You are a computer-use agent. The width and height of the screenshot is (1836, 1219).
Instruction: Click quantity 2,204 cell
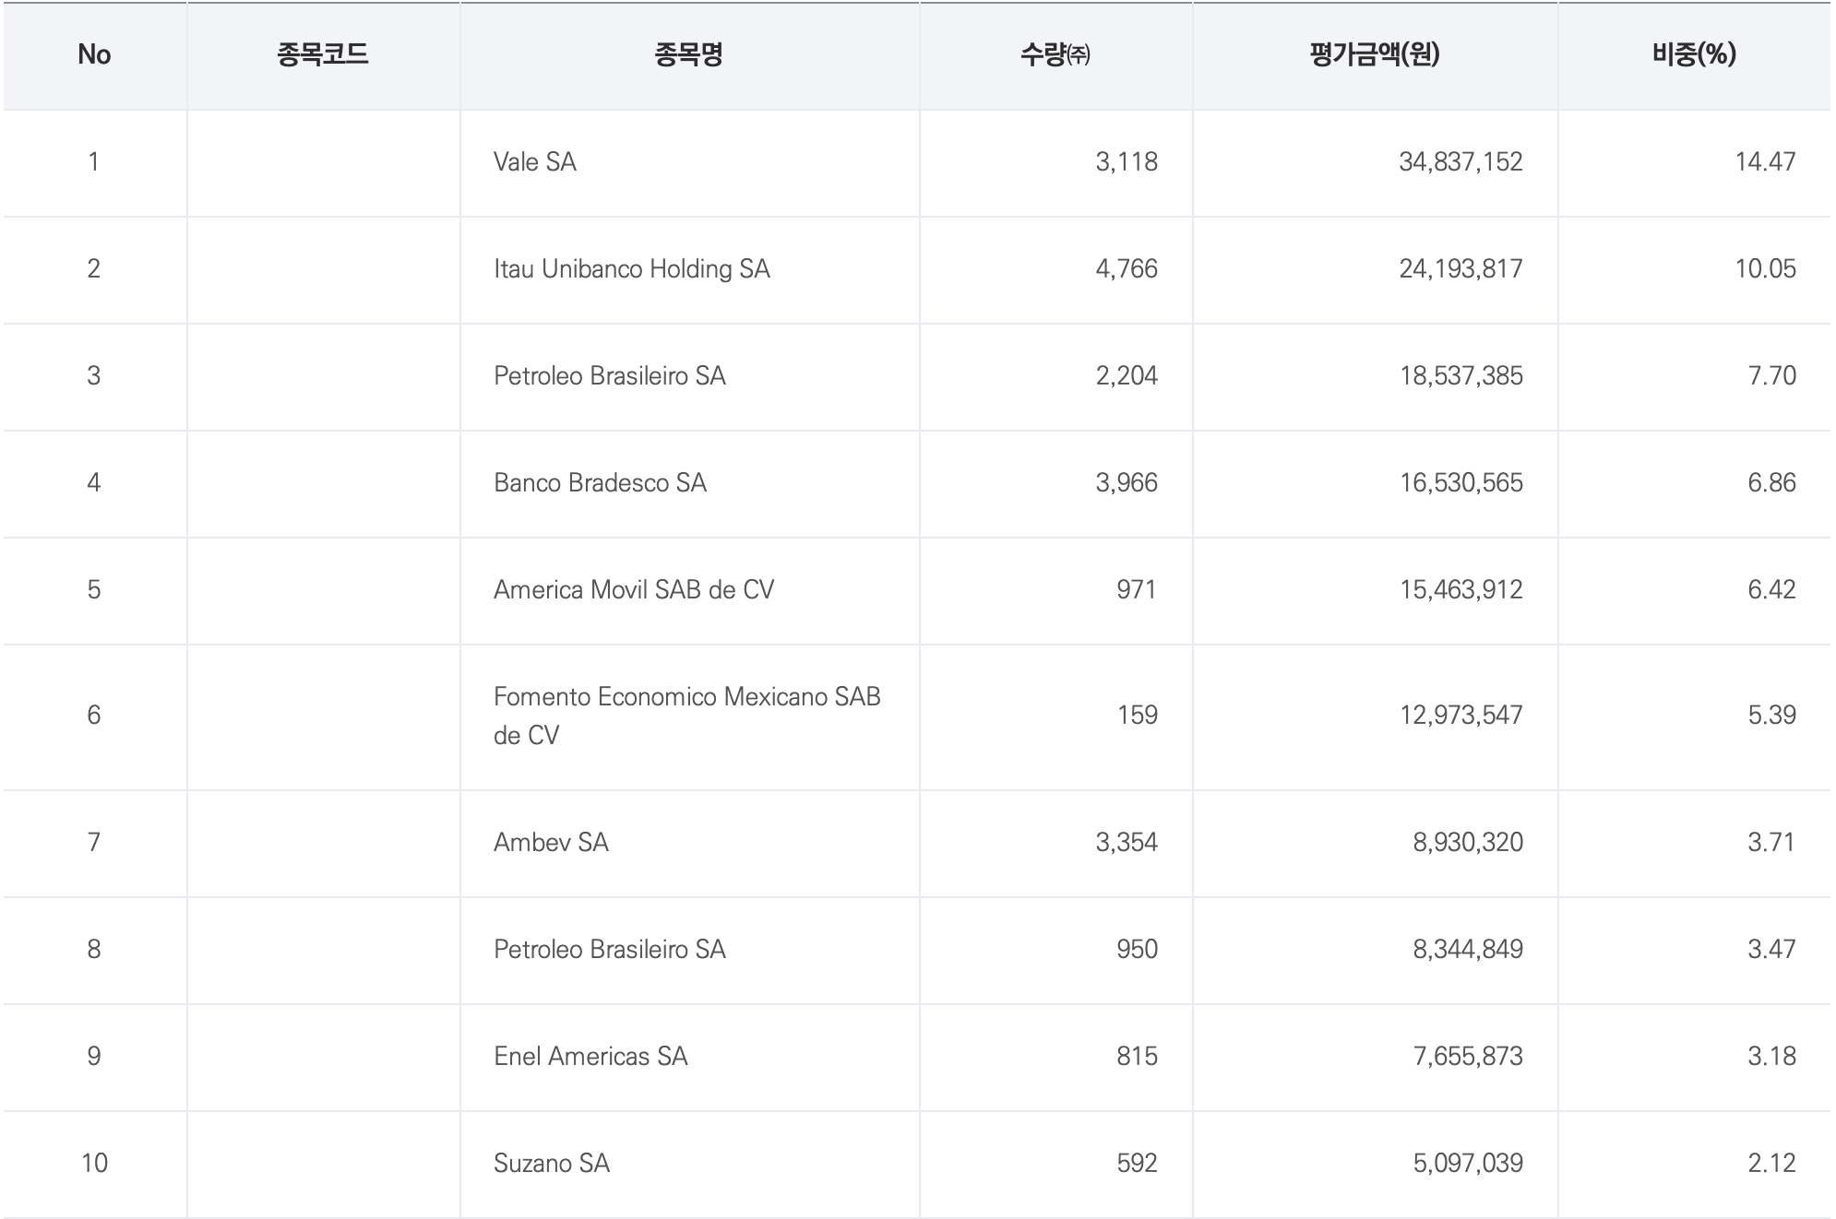(1127, 376)
